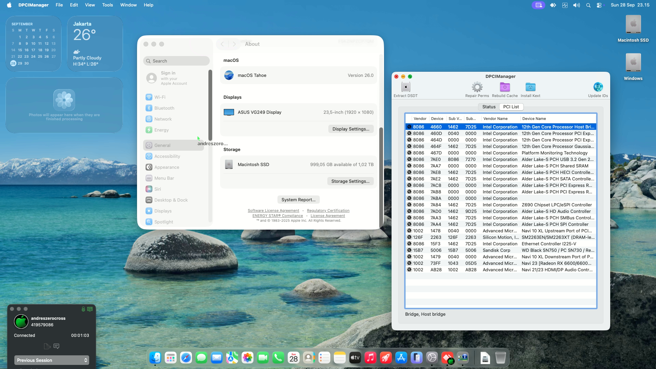This screenshot has height=369, width=656.
Task: Open Storage Settings in About pane
Action: tap(350, 181)
